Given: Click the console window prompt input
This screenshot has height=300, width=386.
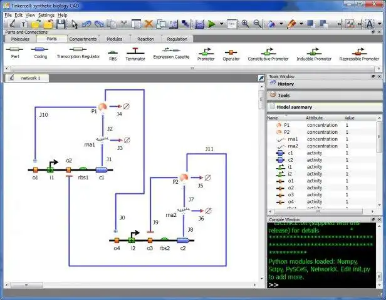Looking at the screenshot, I should point(321,285).
